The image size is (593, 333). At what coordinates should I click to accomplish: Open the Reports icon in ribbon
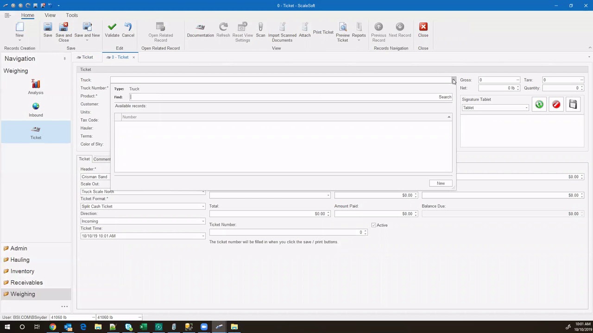point(359,27)
